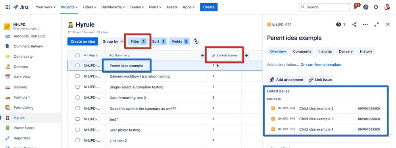Close the NHJPD-972 issue panel

(x=388, y=25)
